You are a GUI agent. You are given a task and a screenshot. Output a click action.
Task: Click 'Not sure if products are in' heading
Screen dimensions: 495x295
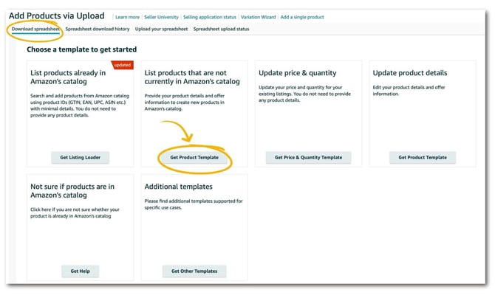72,191
